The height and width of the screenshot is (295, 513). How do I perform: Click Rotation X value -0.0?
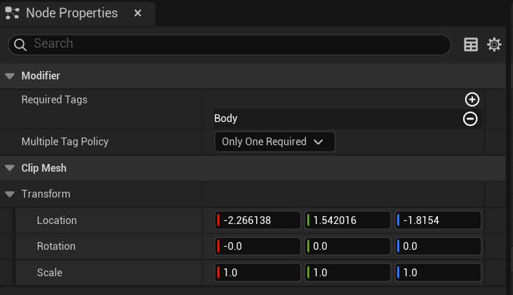click(x=258, y=246)
